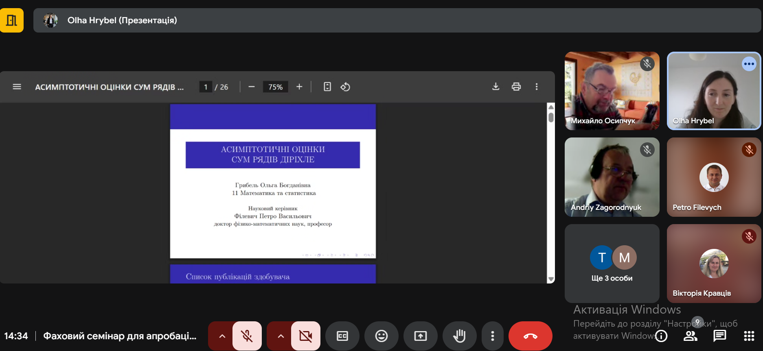Toggle closed captions
The width and height of the screenshot is (763, 351).
point(342,336)
